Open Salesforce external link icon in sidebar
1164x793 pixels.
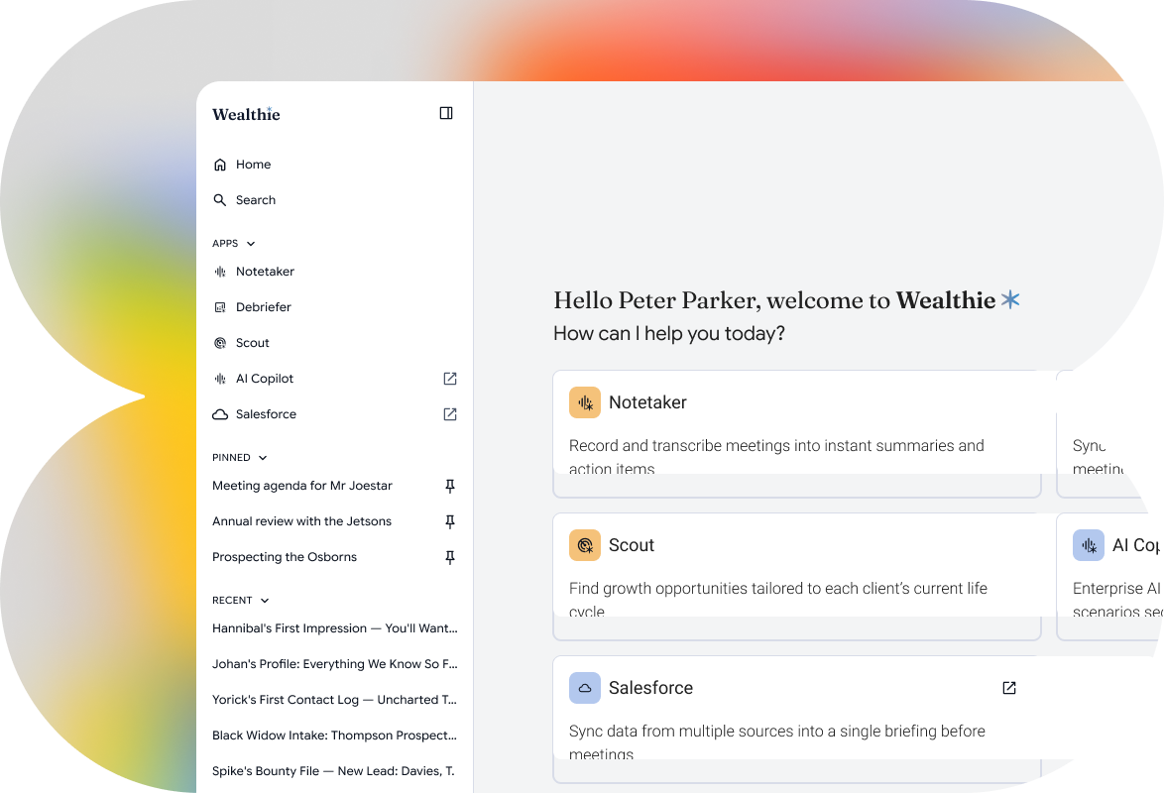tap(450, 414)
